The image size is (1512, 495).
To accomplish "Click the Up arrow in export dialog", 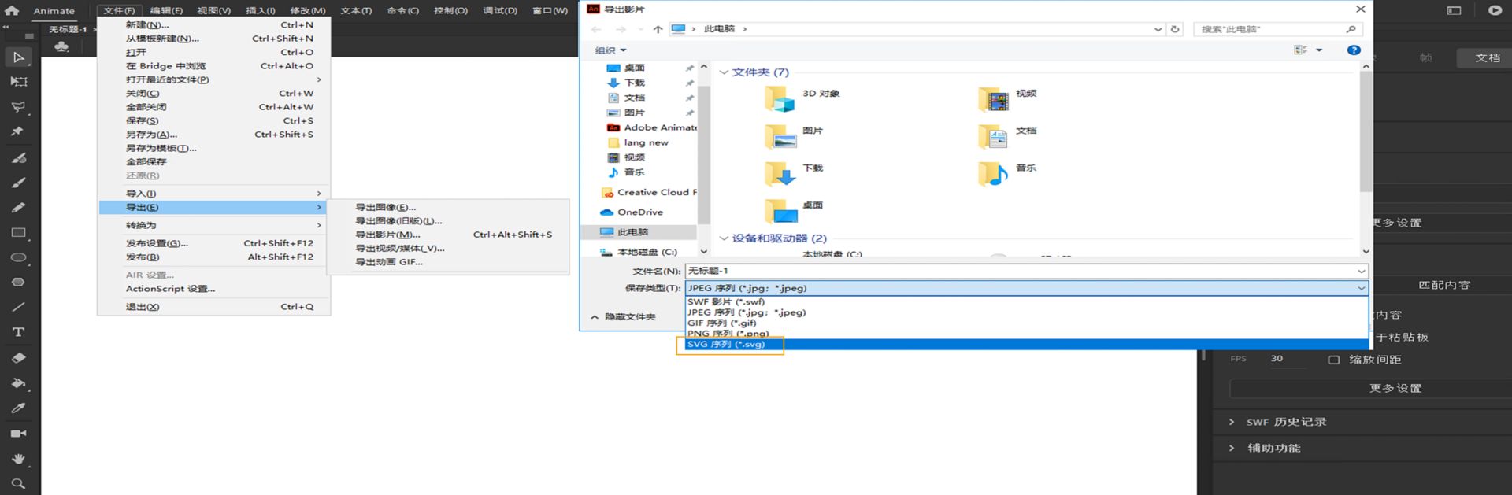I will tap(658, 29).
